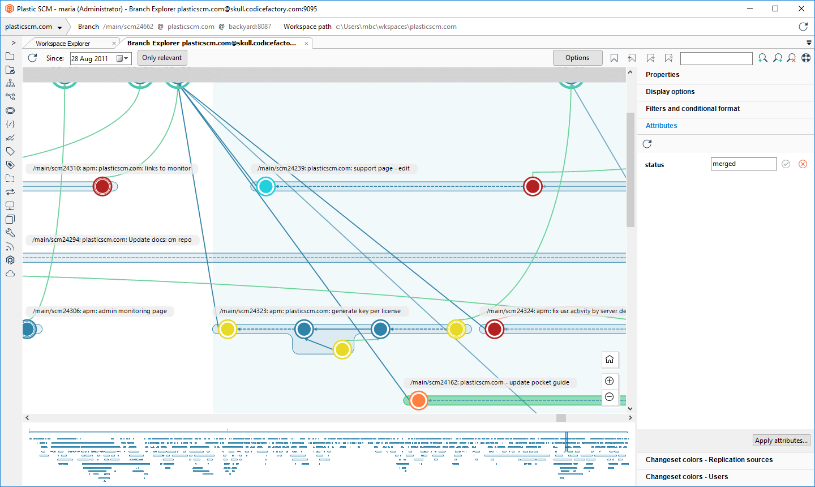Expand the left sidebar with the chevron
The width and height of the screenshot is (815, 487).
pyautogui.click(x=13, y=43)
